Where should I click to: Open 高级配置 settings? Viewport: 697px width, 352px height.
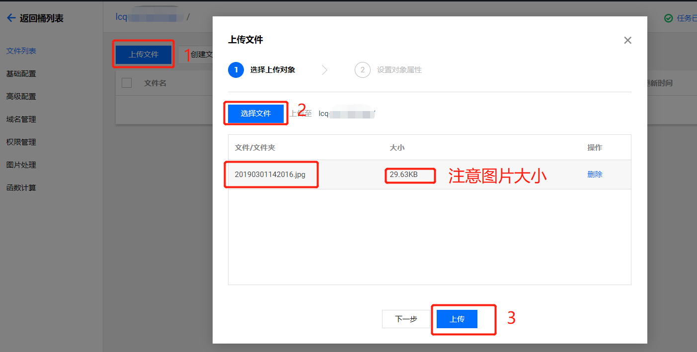click(x=20, y=96)
